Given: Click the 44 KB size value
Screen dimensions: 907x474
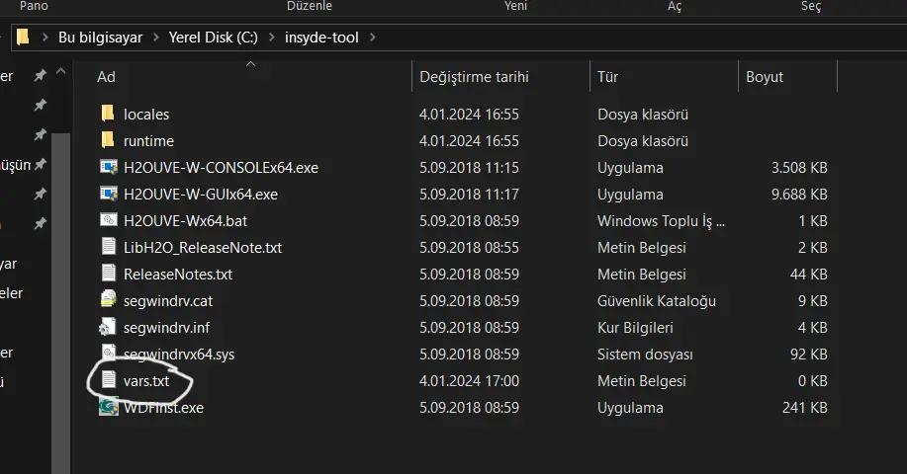Looking at the screenshot, I should coord(809,275).
